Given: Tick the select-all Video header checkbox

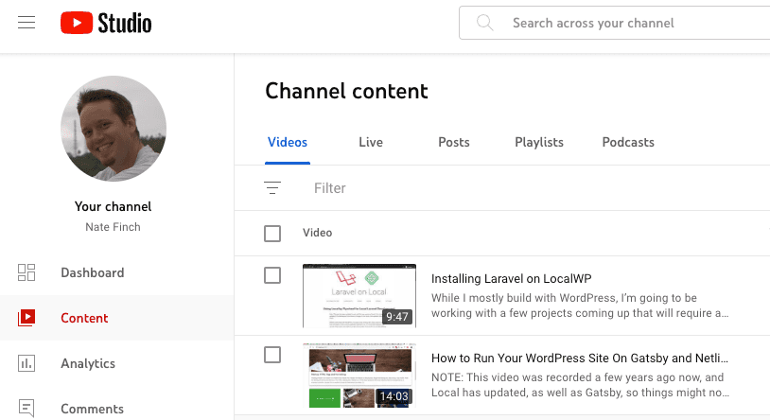Looking at the screenshot, I should coord(272,234).
